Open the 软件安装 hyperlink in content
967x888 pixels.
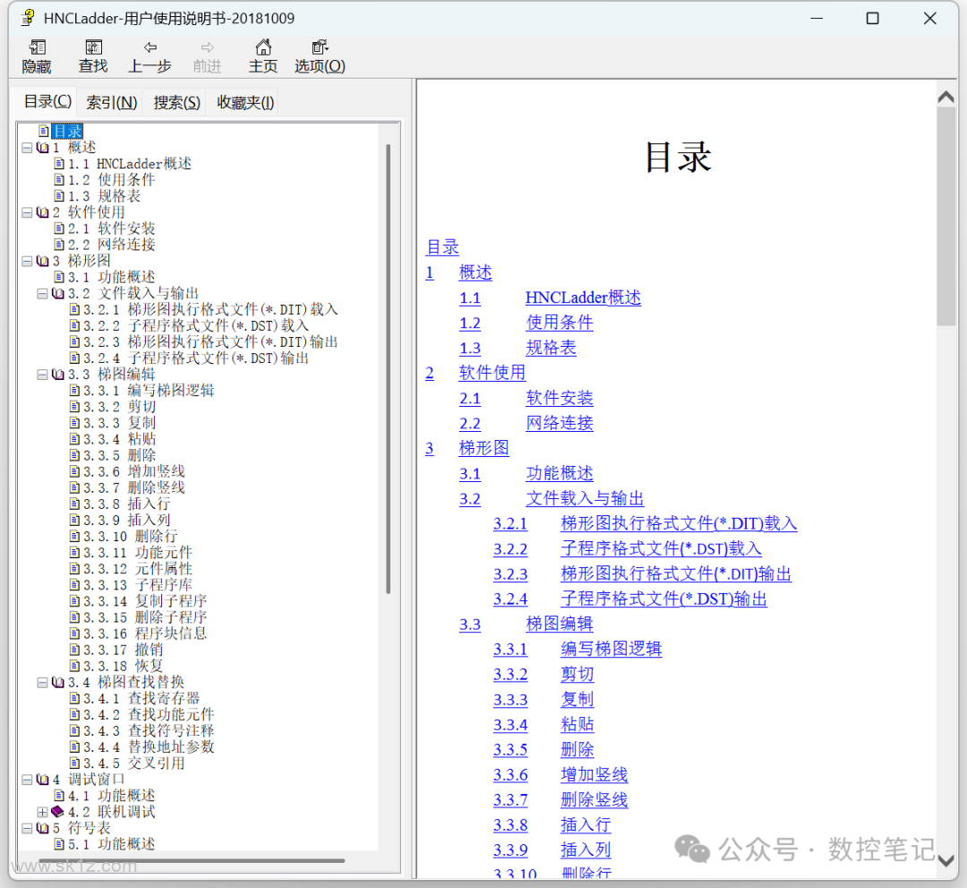point(560,398)
